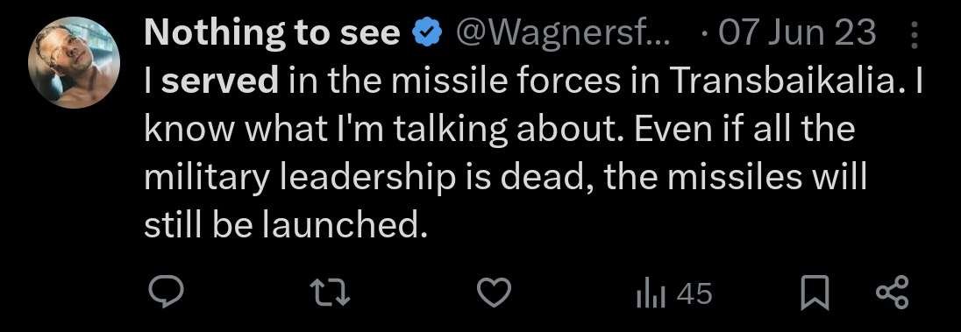Open tweet by clicking 'still be launched.' text
Image resolution: width=961 pixels, height=332 pixels.
(x=285, y=226)
